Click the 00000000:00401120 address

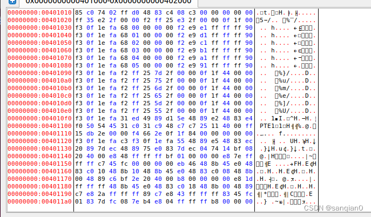point(39,141)
